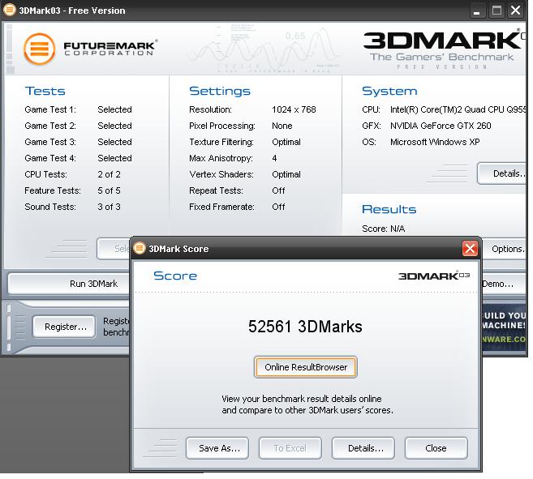Click the disabled To Excel button
Screen dimensions: 533x479
(290, 448)
